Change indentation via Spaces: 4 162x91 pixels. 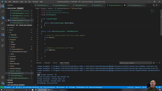click(138, 87)
